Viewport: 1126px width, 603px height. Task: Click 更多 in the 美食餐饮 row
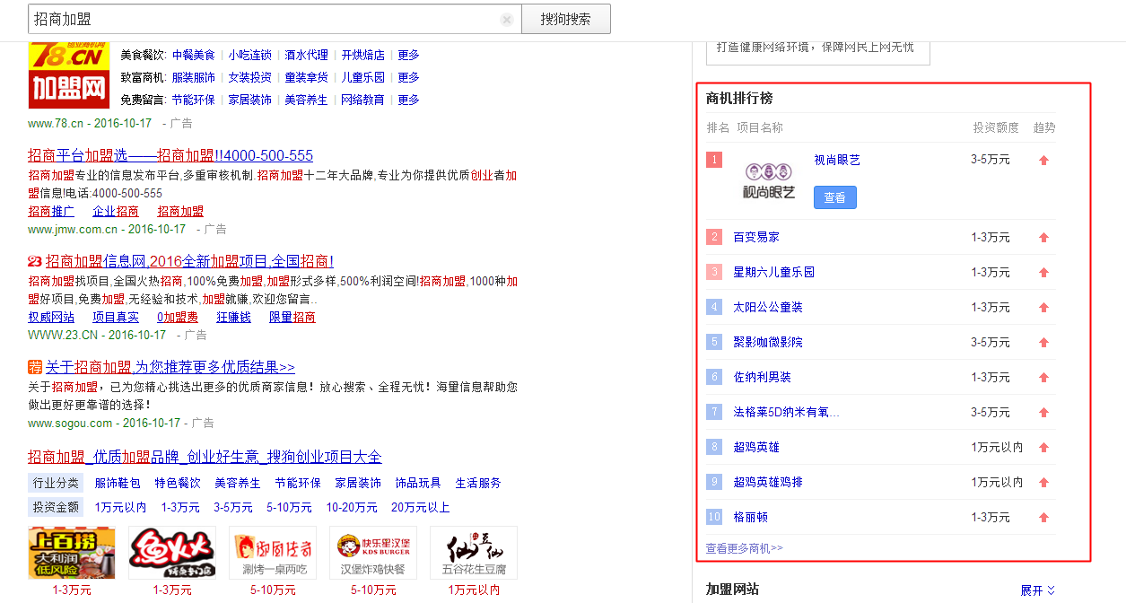click(408, 55)
